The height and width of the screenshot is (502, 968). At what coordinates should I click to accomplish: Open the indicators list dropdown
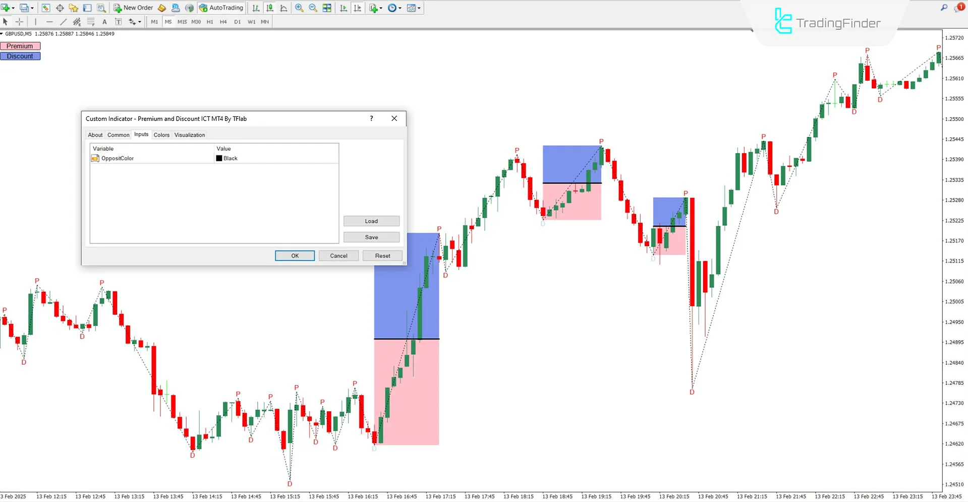[x=375, y=8]
